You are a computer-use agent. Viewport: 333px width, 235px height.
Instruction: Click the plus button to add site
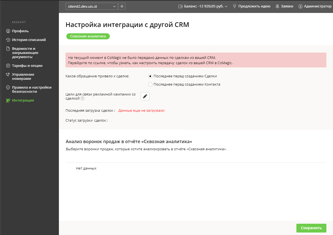click(122, 6)
